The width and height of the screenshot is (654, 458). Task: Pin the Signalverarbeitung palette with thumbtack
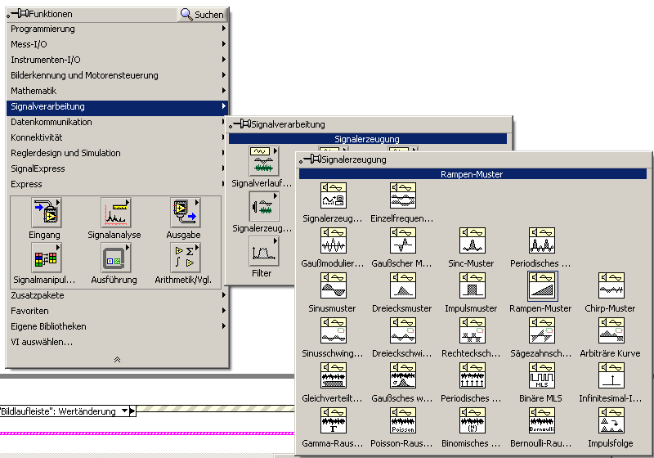tap(240, 123)
